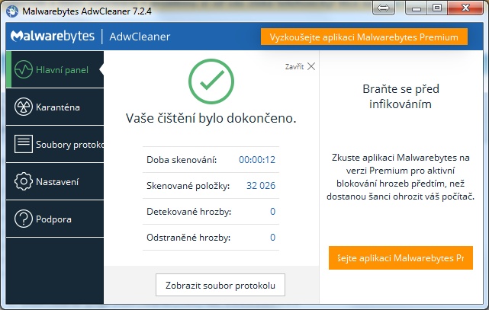The image size is (489, 310).
Task: Click the Odstraněné hrozby label
Action: click(188, 238)
